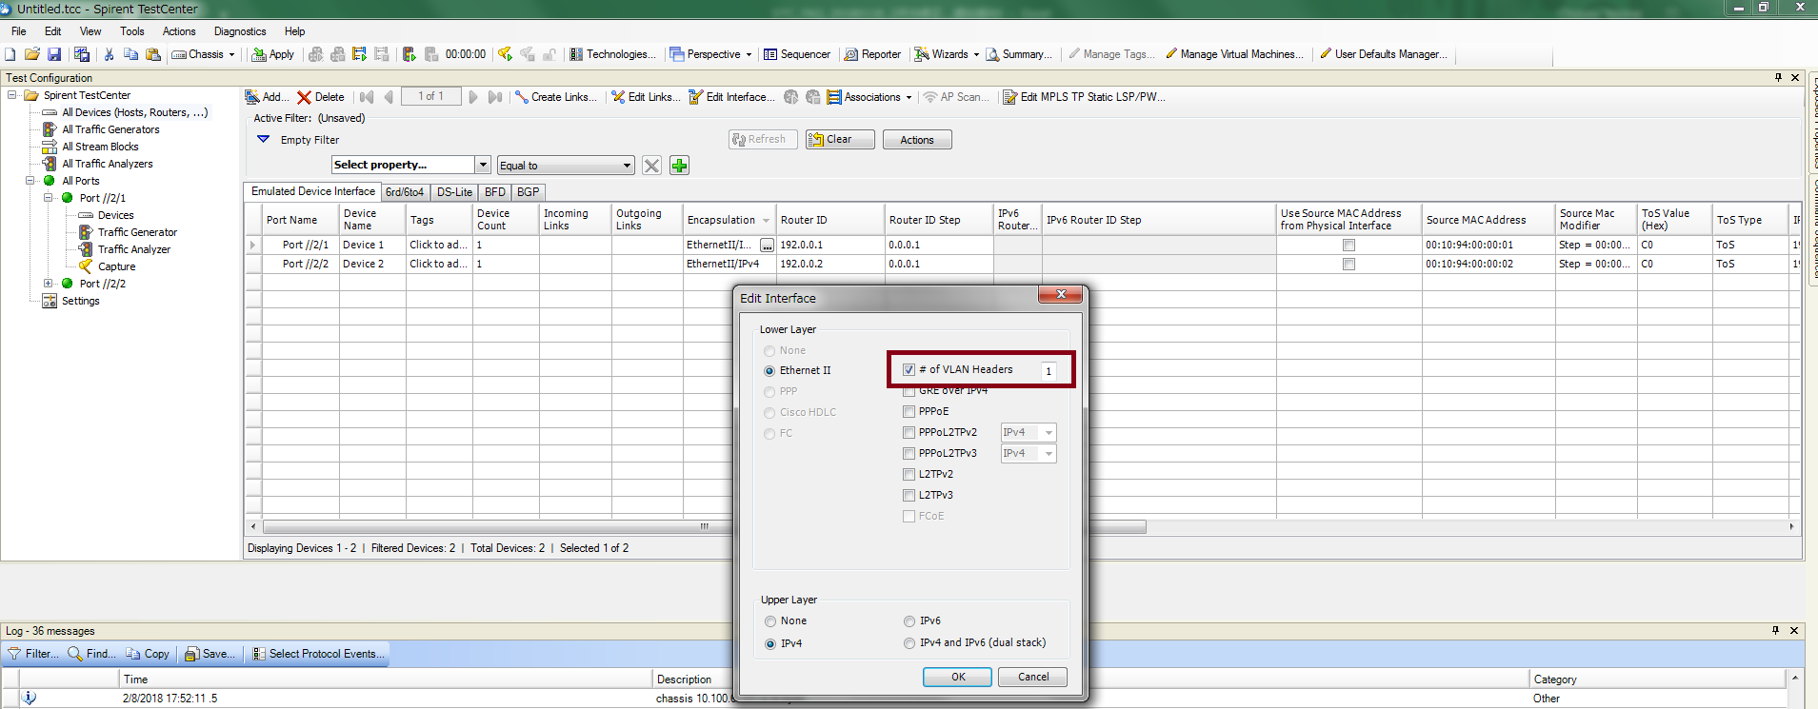The image size is (1818, 709).
Task: Click Edit MPLS TP Static LSP/PW
Action: coord(1084,97)
